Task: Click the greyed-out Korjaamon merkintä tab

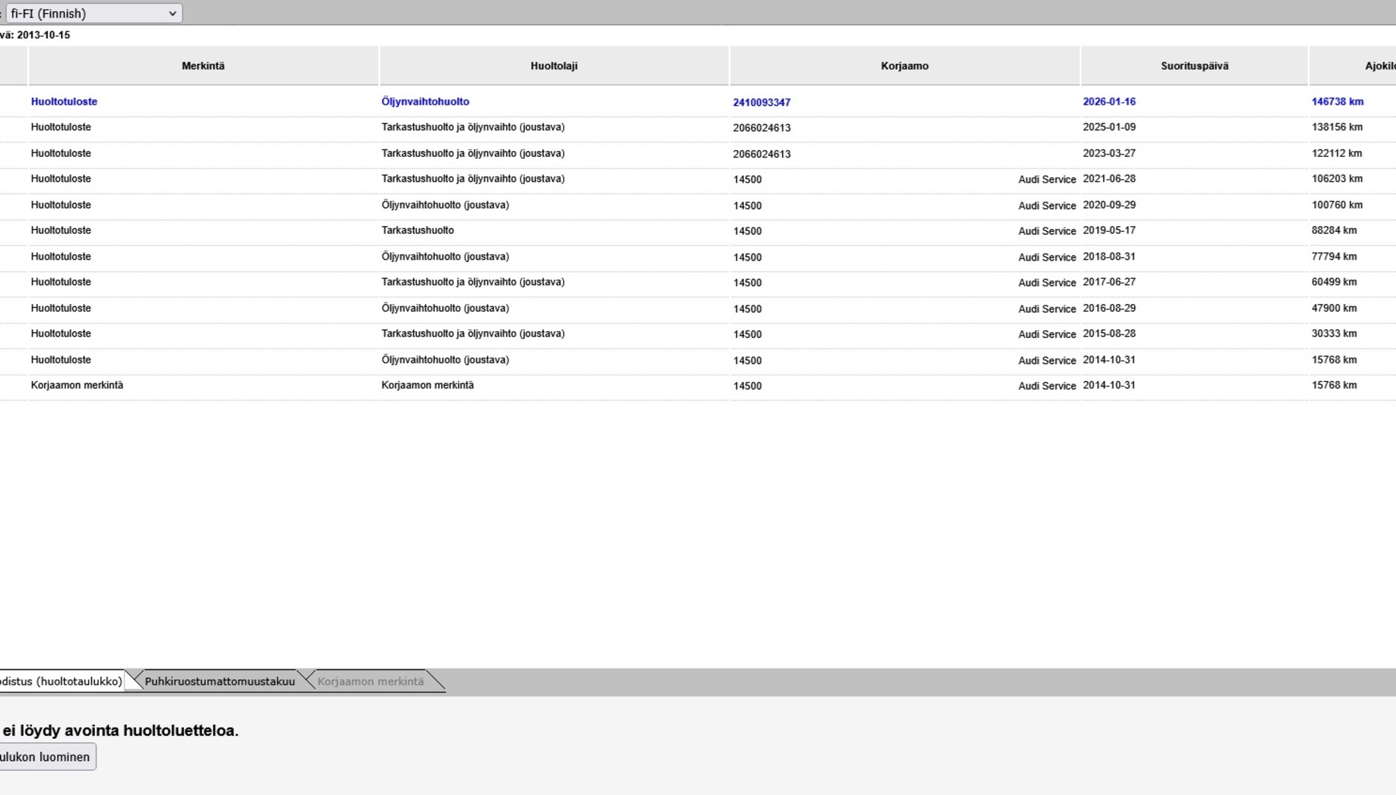Action: click(x=370, y=682)
